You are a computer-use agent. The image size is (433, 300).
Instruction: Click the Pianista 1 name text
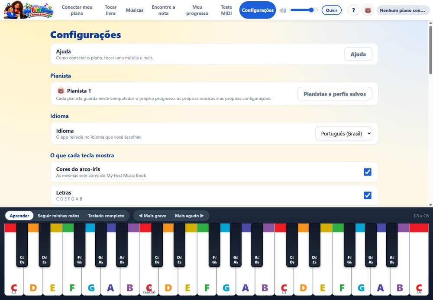pos(79,91)
